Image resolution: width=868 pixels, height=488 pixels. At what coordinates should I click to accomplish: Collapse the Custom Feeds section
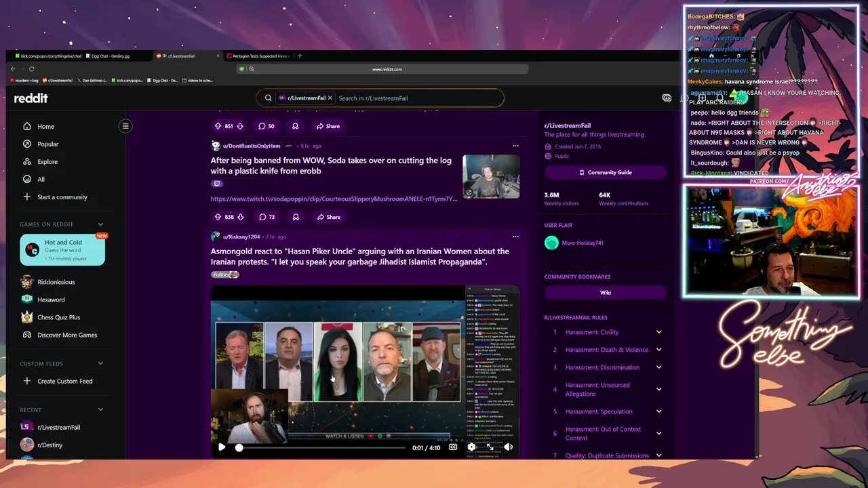coord(100,364)
